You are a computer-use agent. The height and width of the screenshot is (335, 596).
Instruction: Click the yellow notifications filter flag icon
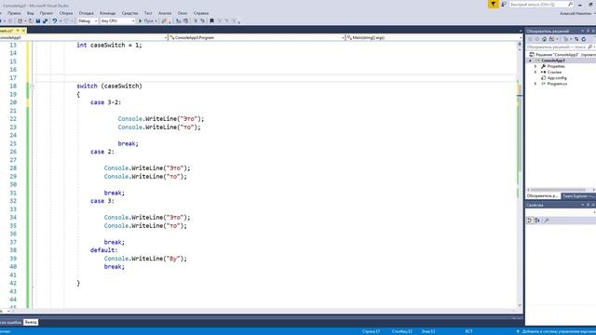click(494, 4)
